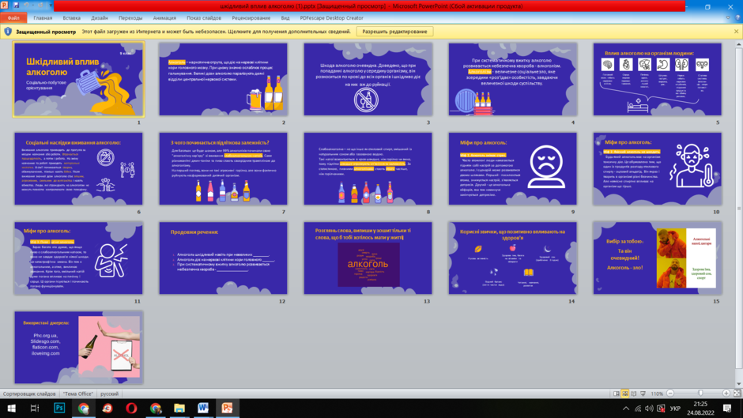Image resolution: width=743 pixels, height=418 pixels.
Task: Collapse the ribbon with the caret icon
Action: tap(728, 18)
